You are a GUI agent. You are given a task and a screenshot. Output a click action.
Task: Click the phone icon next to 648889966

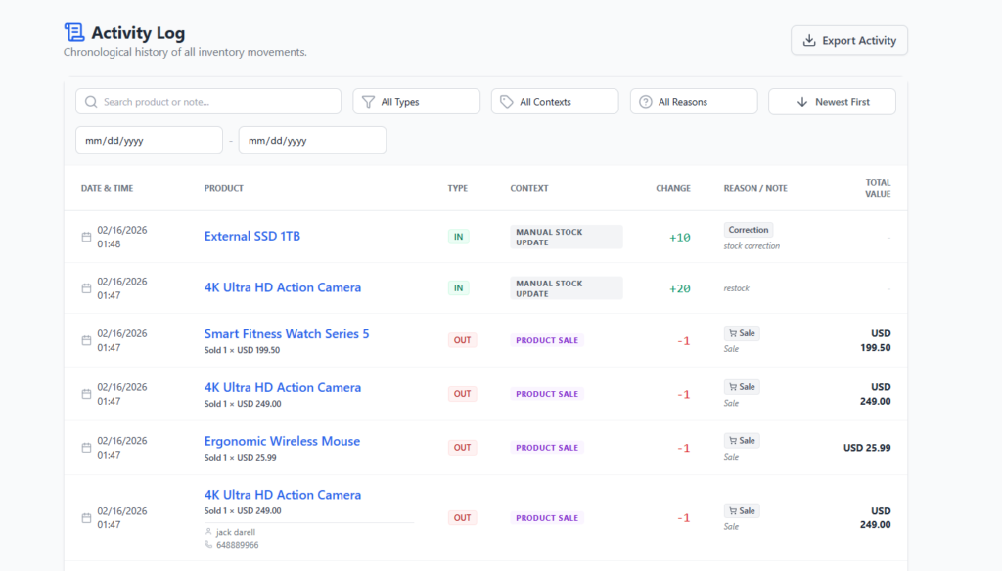[x=208, y=544]
